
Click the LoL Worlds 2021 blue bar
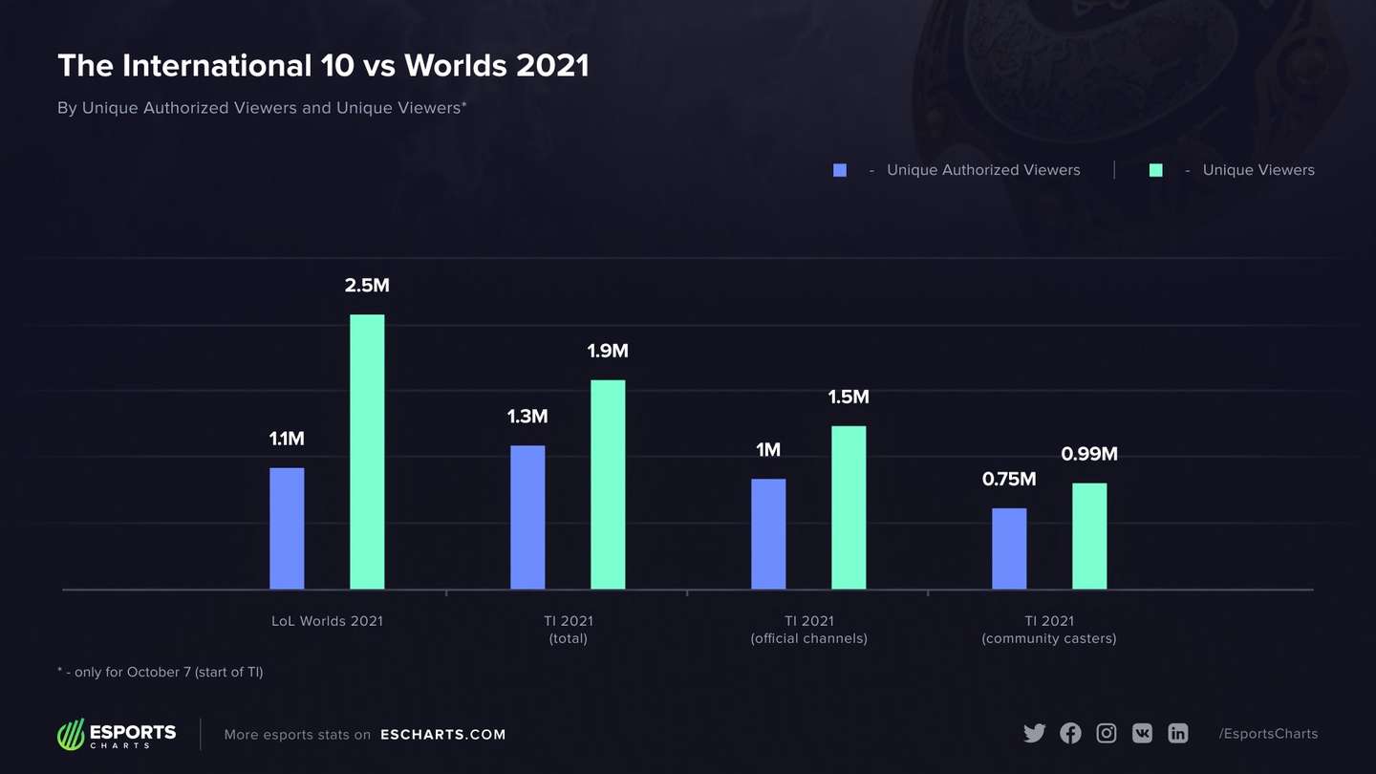pos(287,528)
